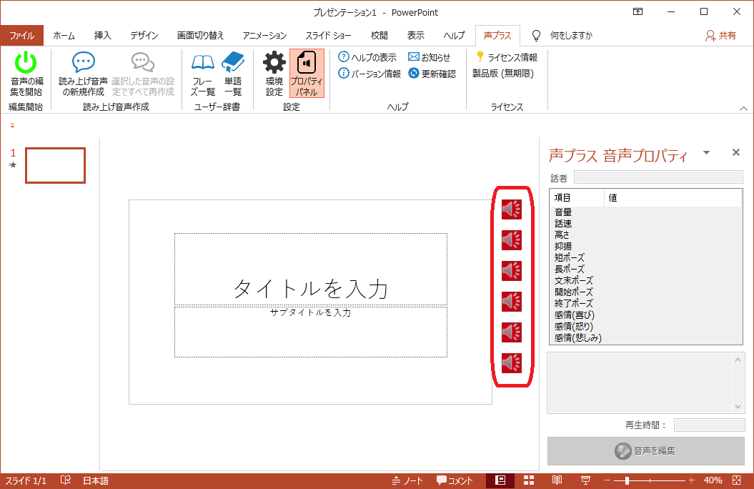Click the scroll up arrow of text box
Viewport: 754px width, 489px height.
coord(738,360)
